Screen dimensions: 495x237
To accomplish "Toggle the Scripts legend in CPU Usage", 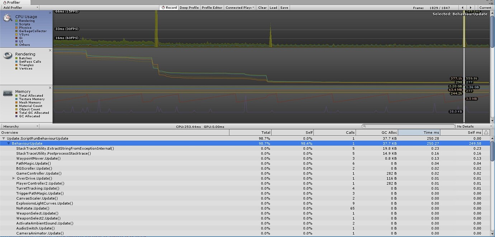I will 17,24.
